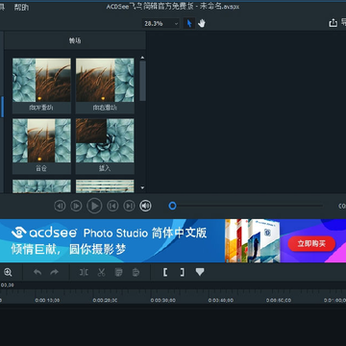The image size is (346, 346).
Task: Set the mark-in left bracket
Action: (165, 272)
